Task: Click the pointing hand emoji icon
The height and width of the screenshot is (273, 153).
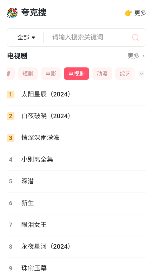Action: (128, 13)
